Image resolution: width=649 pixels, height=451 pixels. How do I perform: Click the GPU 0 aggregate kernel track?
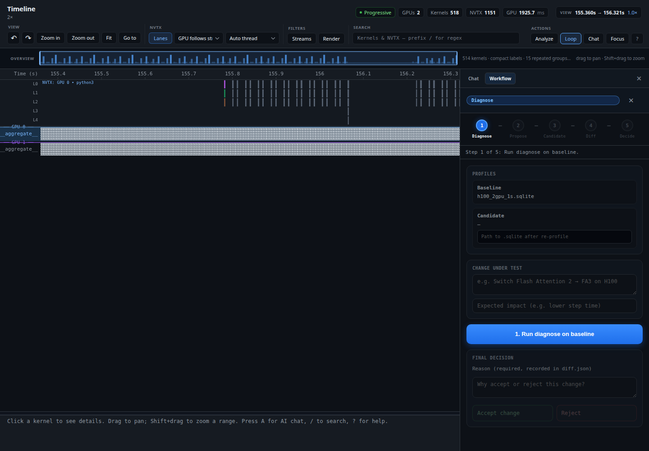[x=250, y=134]
